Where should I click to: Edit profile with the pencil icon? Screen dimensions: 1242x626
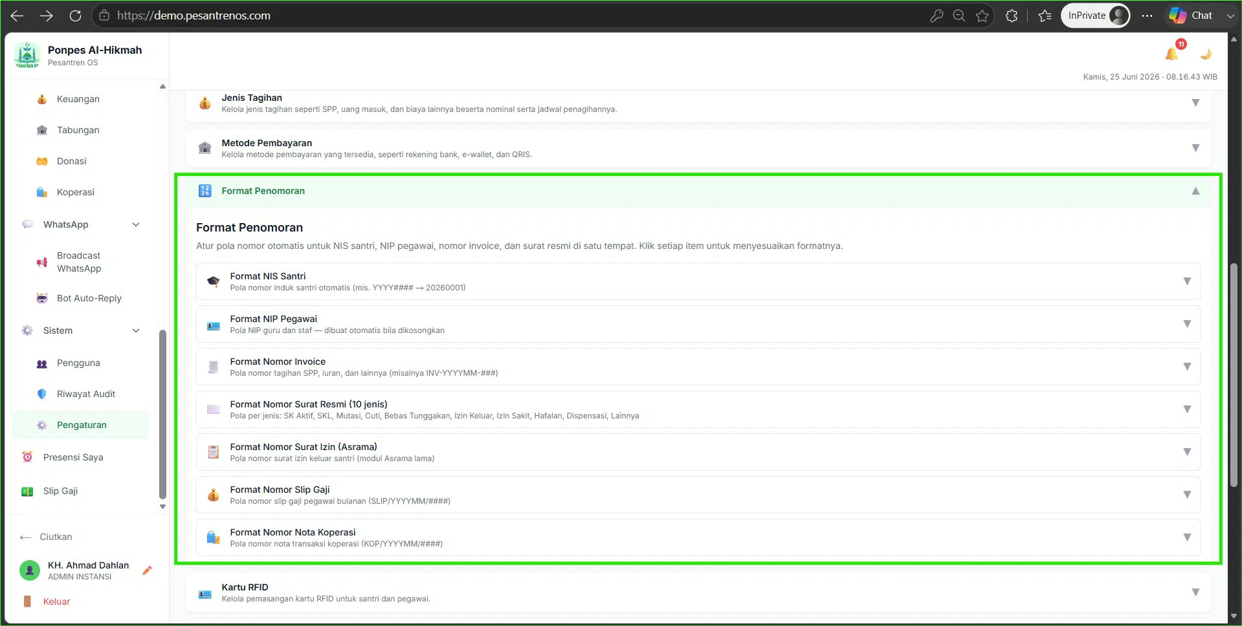(147, 570)
